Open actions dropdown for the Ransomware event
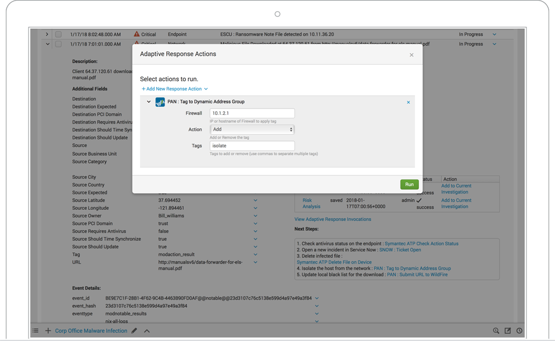This screenshot has height=341, width=555. coord(494,34)
